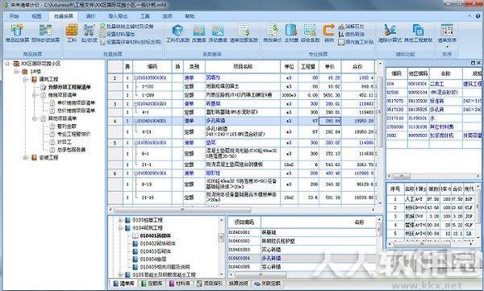Image resolution: width=484 pixels, height=291 pixels.
Task: Open the 工具 ribbon tab
Action: pyautogui.click(x=144, y=16)
